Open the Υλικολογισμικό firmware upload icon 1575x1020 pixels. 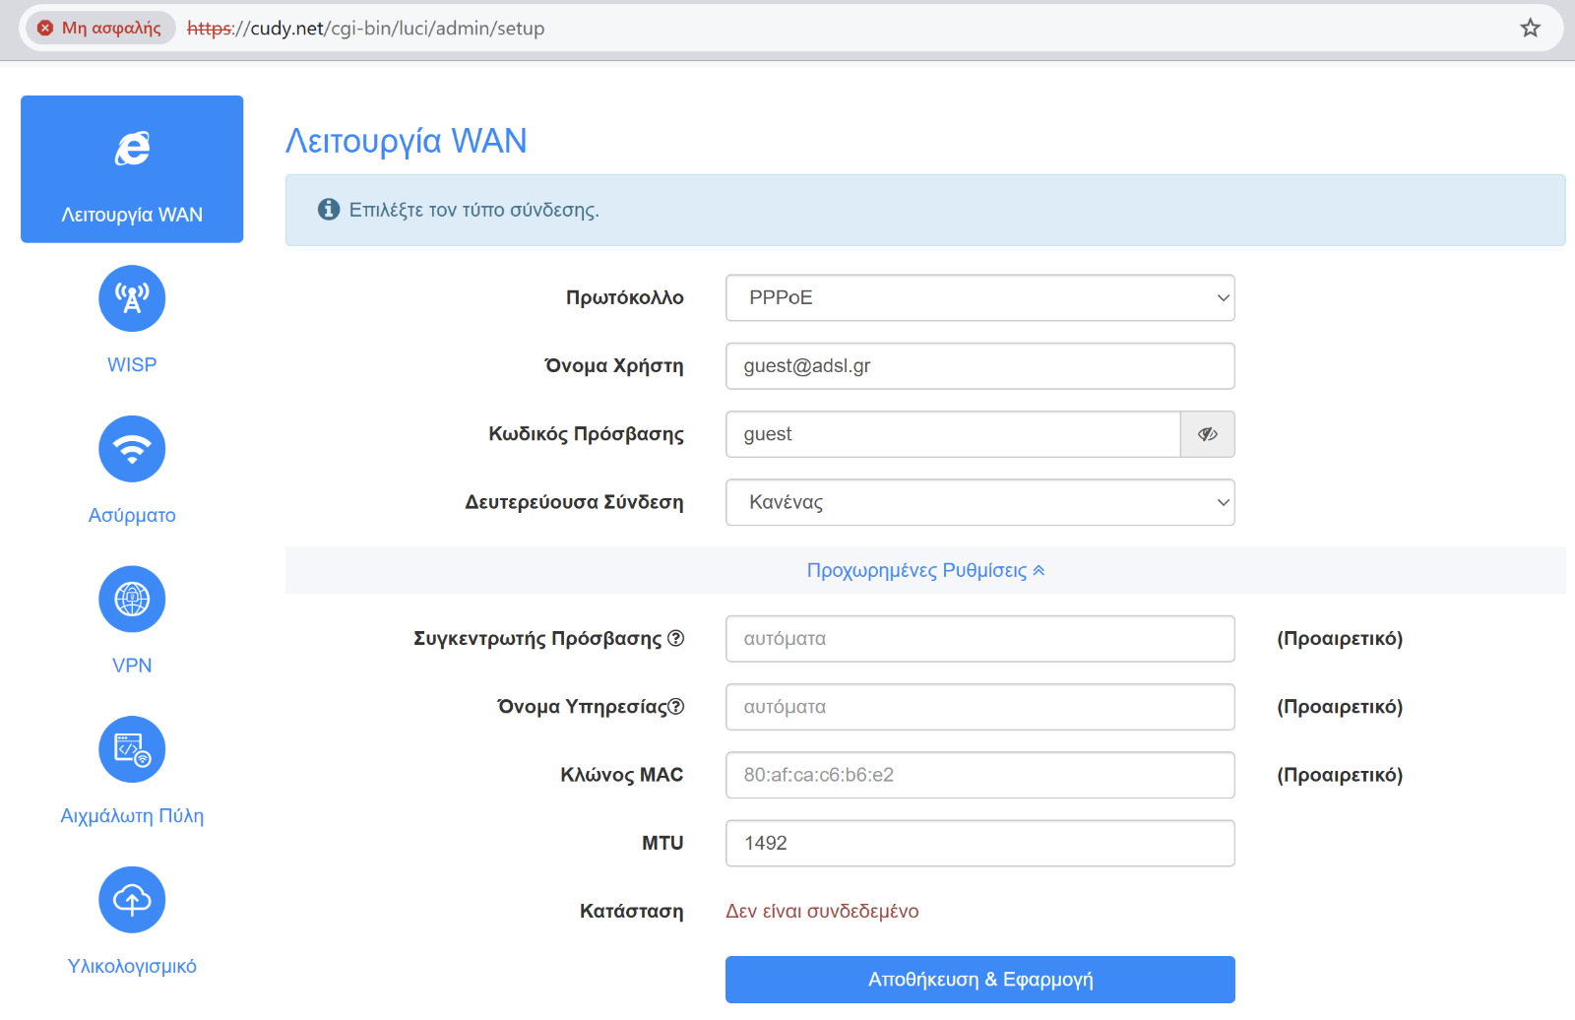tap(132, 900)
